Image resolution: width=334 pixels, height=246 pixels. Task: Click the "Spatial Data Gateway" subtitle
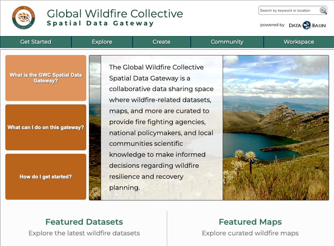coord(100,24)
